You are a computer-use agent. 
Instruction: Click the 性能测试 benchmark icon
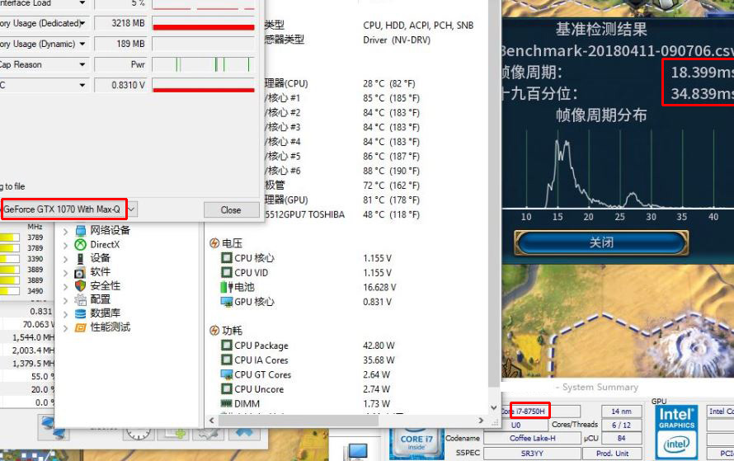tap(81, 327)
